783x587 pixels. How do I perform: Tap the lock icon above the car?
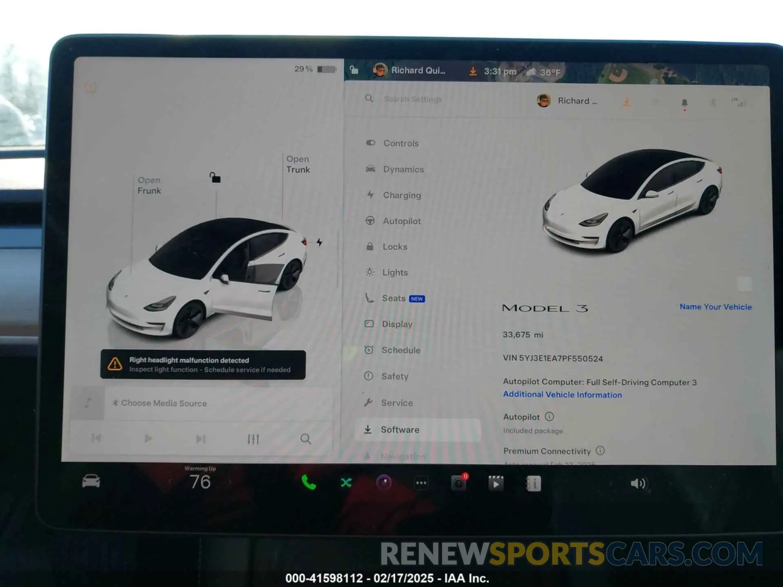click(x=215, y=177)
